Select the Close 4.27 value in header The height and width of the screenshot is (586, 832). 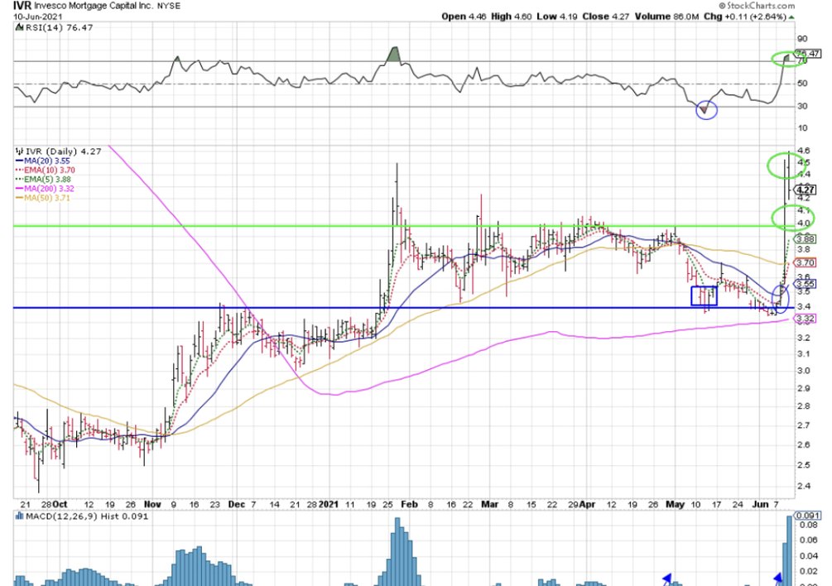605,17
